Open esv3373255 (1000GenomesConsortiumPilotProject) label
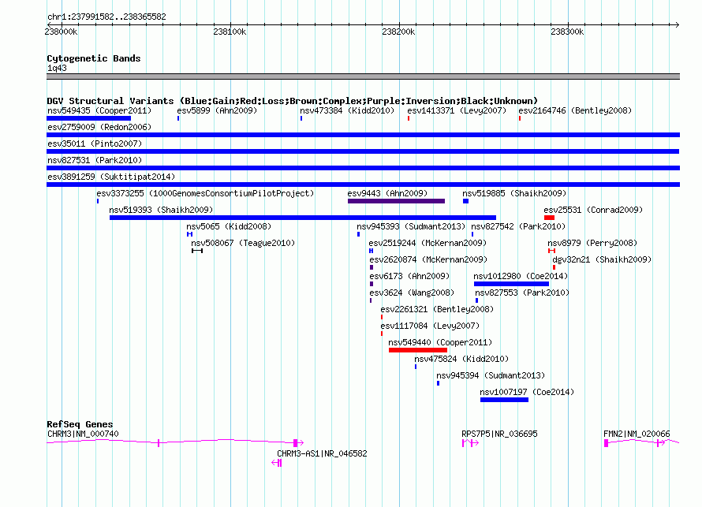Viewport: 702px width, 507px height. coord(205,193)
